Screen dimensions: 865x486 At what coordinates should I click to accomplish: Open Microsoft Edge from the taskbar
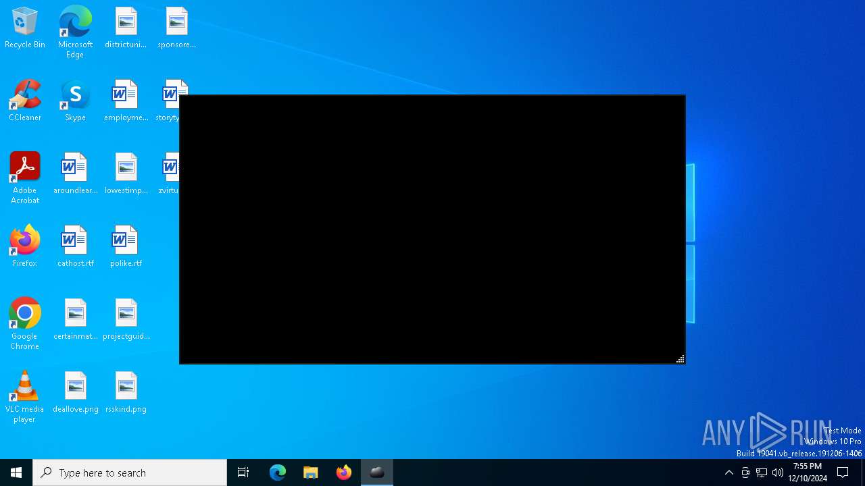point(278,473)
